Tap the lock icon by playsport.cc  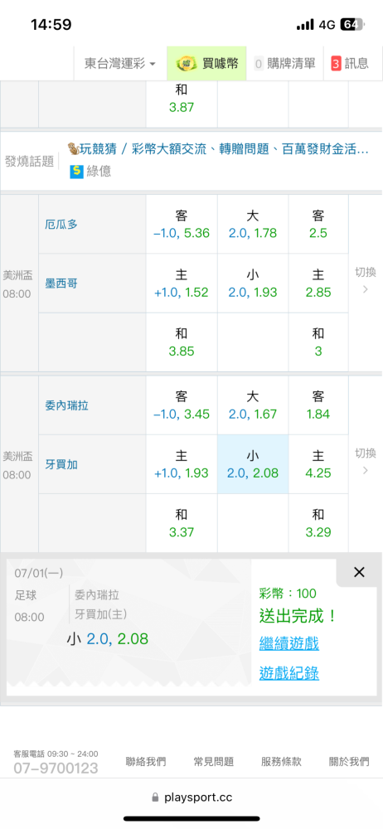156,797
